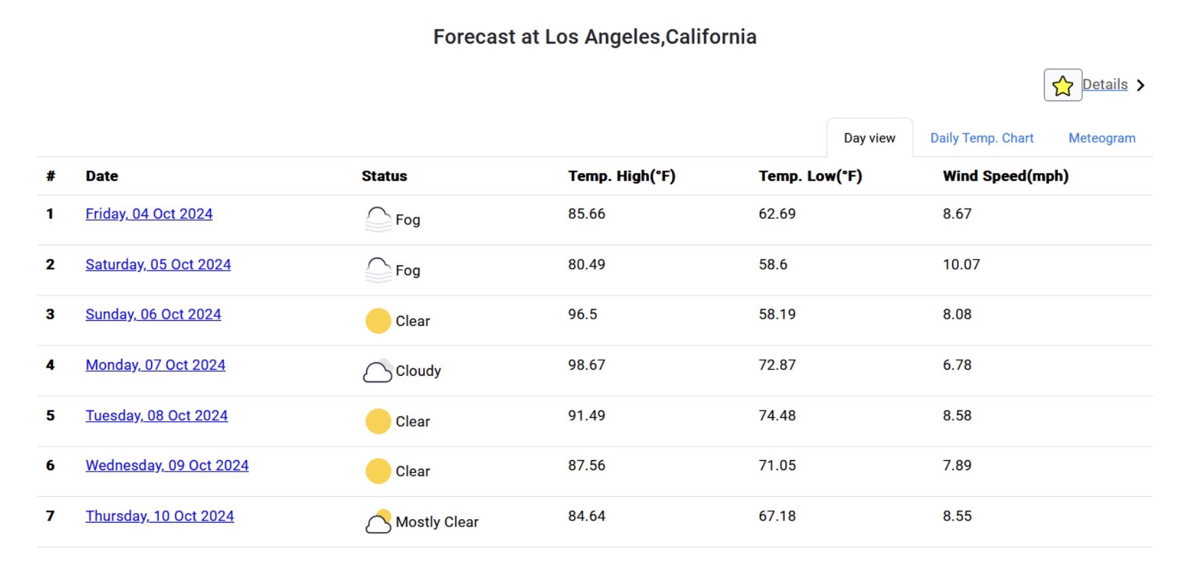Image resolution: width=1197 pixels, height=583 pixels.
Task: Open Wednesday, 09 Oct 2024 forecast
Action: 167,465
